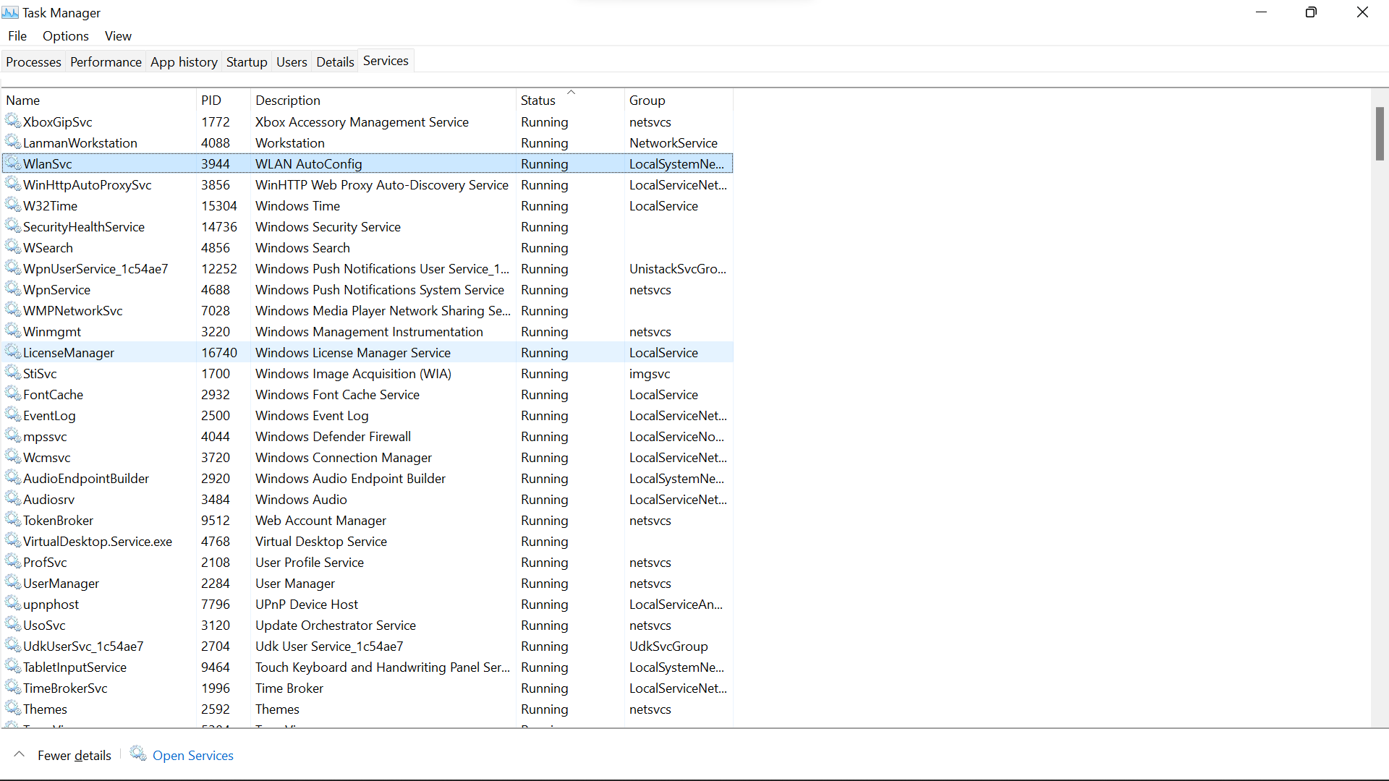The height and width of the screenshot is (781, 1389).
Task: Click the ProfSvc service gear icon
Action: coord(13,562)
